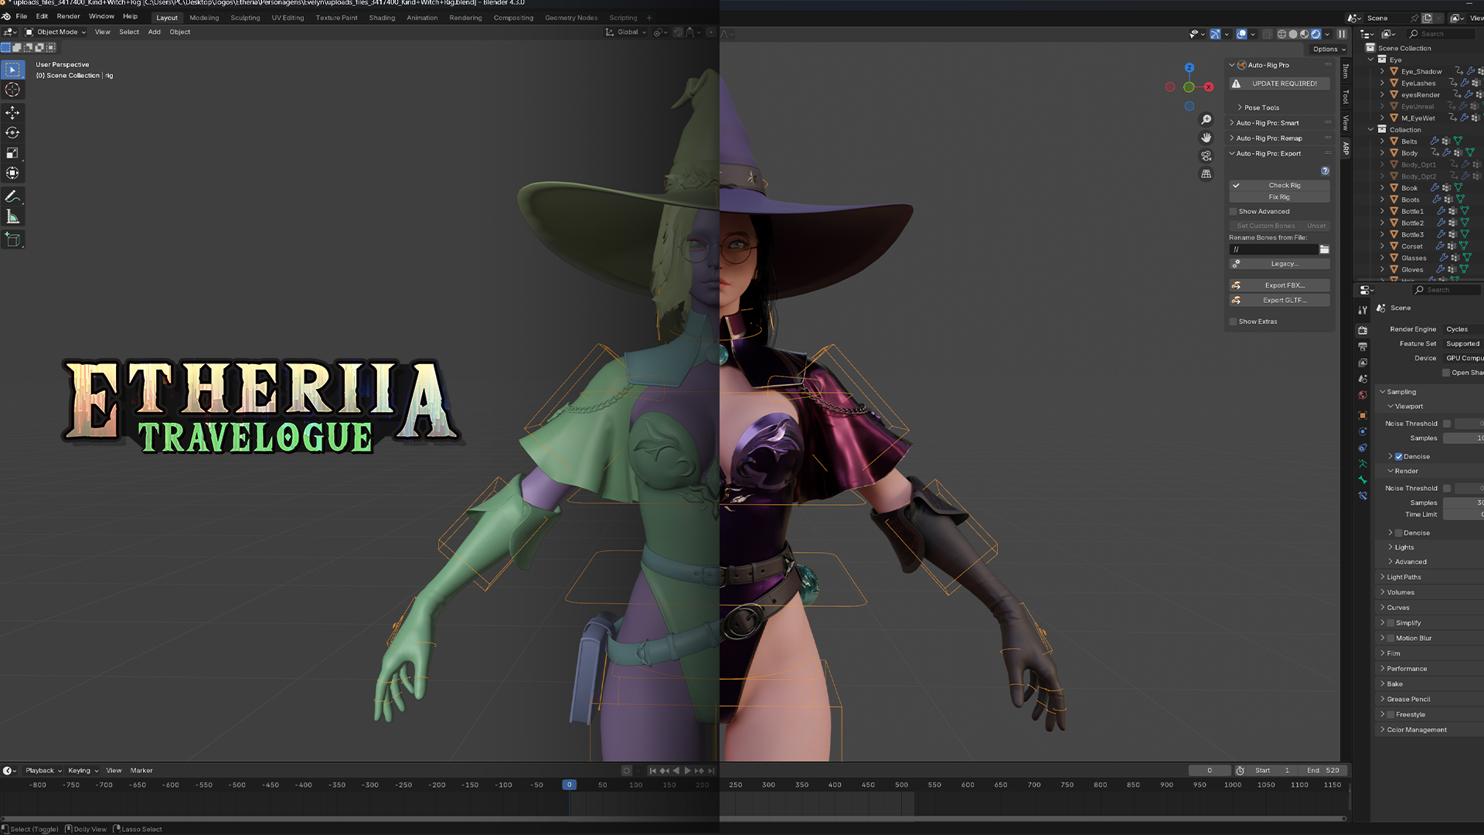Open the Object Mode dropdown

(x=56, y=32)
